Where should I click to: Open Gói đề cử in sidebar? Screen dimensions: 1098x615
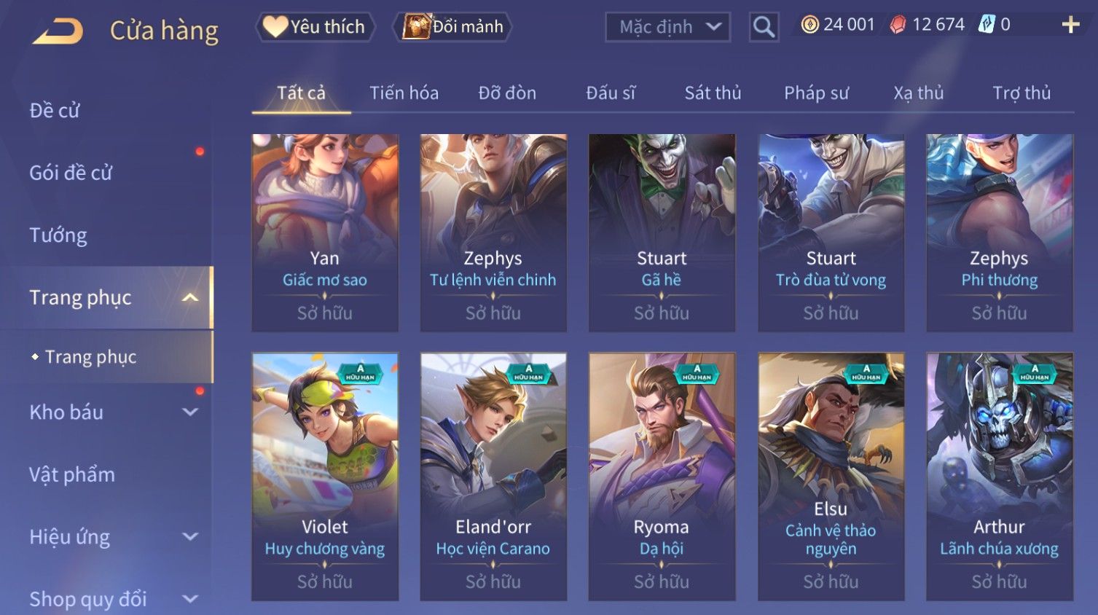pos(71,173)
